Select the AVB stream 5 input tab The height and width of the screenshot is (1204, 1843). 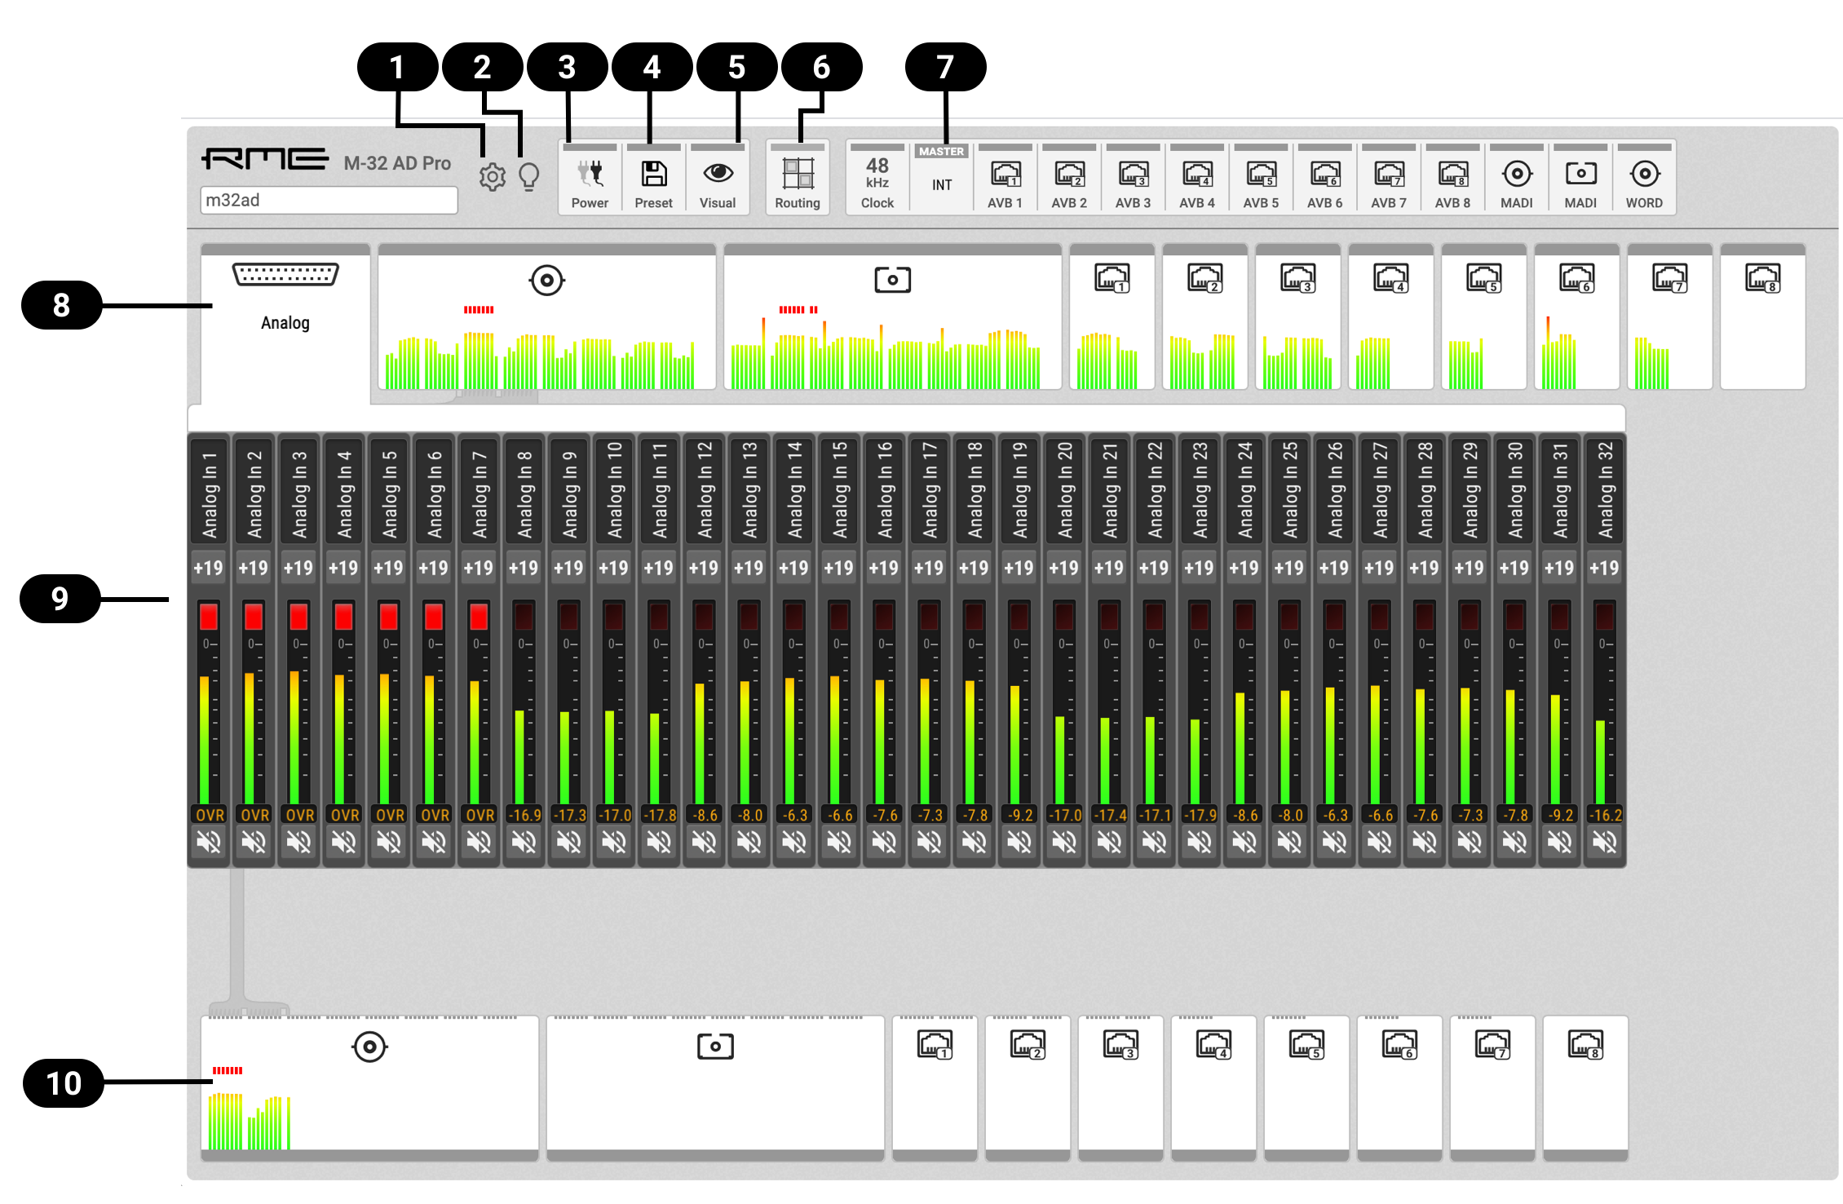click(1483, 314)
